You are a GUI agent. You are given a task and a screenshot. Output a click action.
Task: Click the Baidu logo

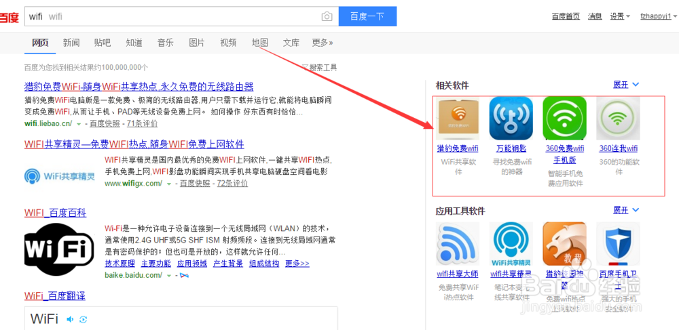pos(9,17)
